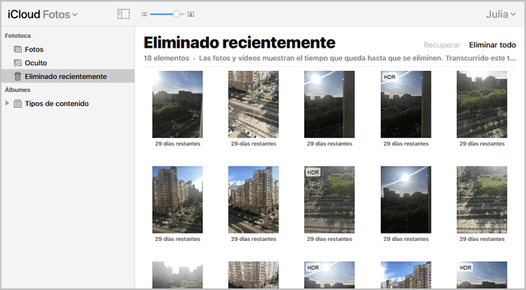Click the 'Las fotos y vídeos muestran' description text
The height and width of the screenshot is (290, 526).
(357, 58)
